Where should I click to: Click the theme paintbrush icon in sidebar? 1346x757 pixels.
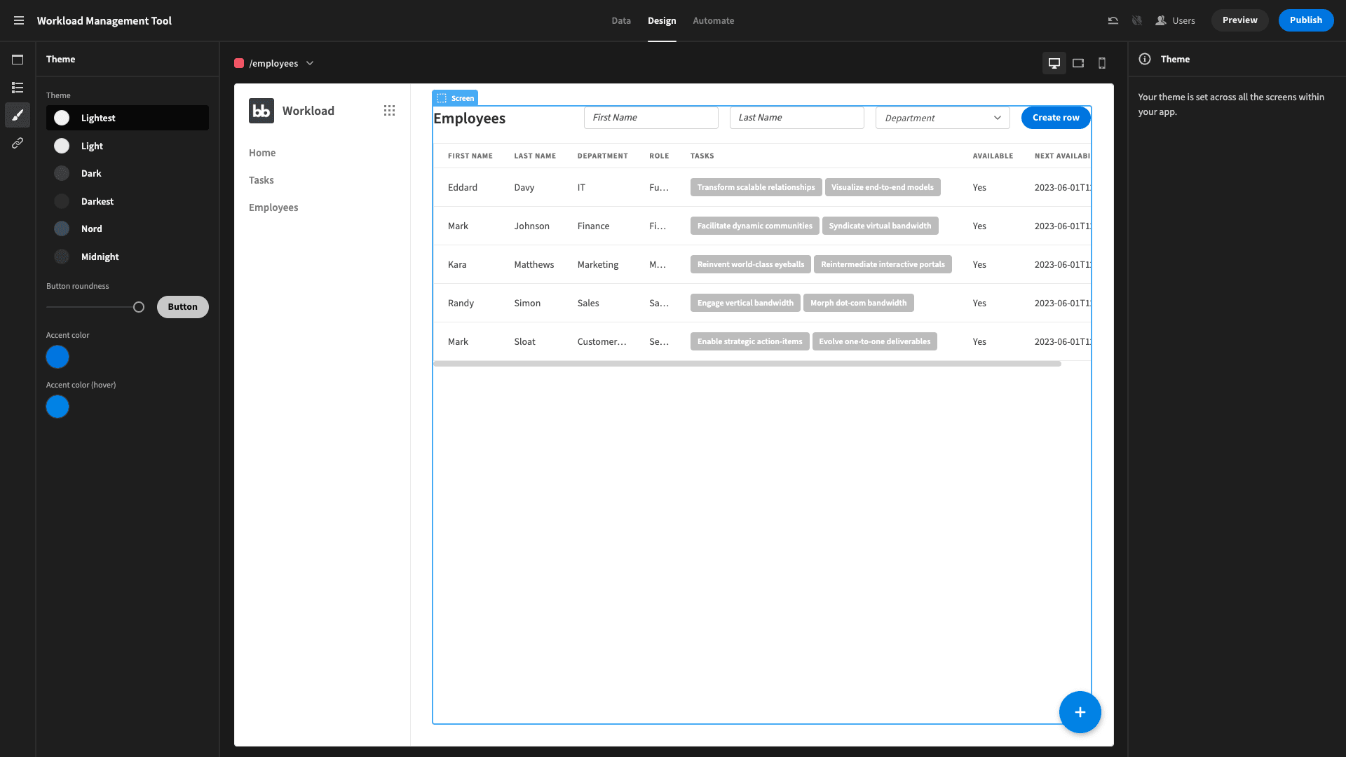pyautogui.click(x=18, y=116)
